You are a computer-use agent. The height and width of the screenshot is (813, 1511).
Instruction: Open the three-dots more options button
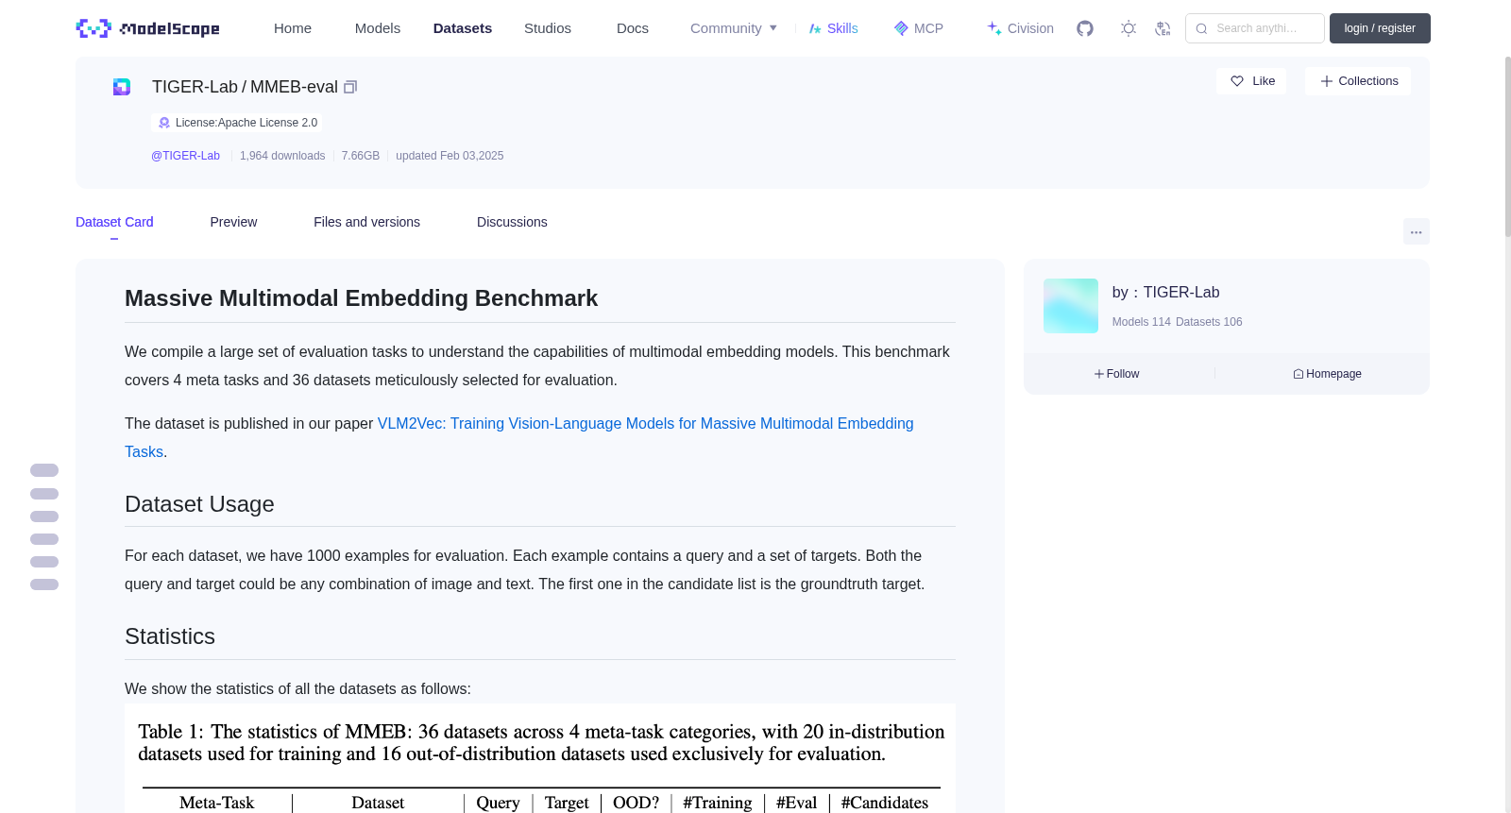[x=1416, y=231]
